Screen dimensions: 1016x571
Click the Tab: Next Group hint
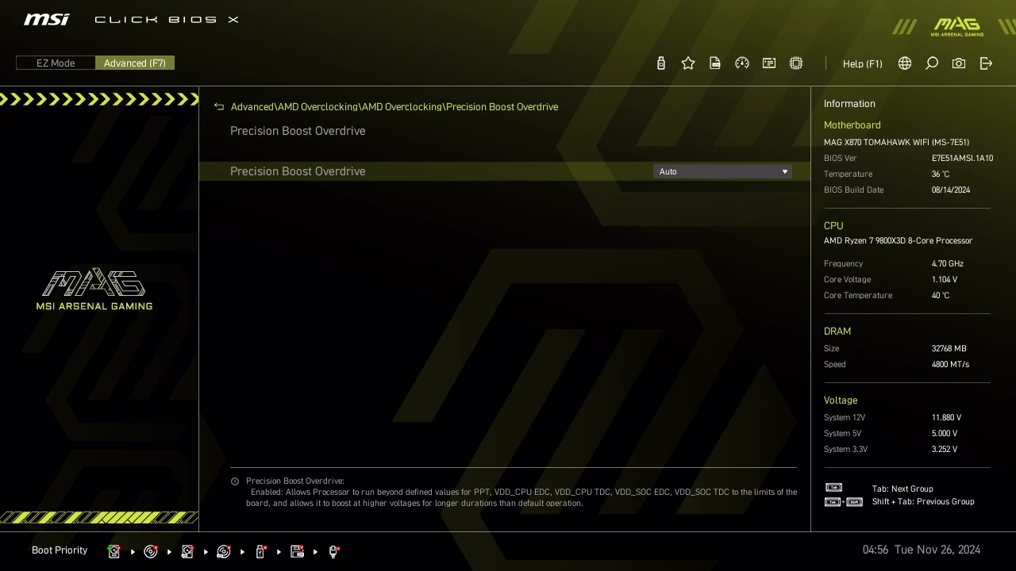click(902, 489)
